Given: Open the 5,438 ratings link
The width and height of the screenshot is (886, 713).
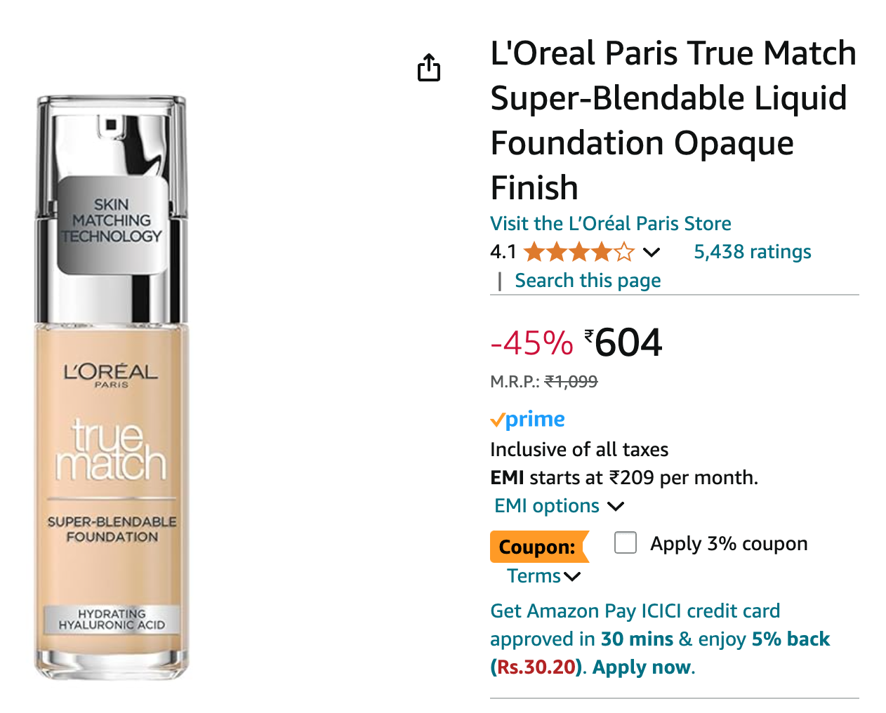Looking at the screenshot, I should [x=752, y=251].
